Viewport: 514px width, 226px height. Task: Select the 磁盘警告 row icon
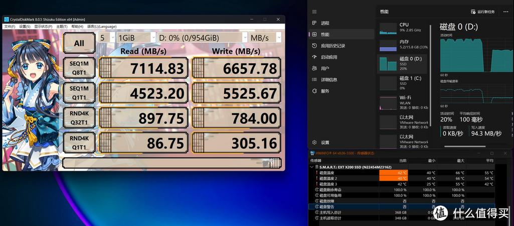point(316,206)
